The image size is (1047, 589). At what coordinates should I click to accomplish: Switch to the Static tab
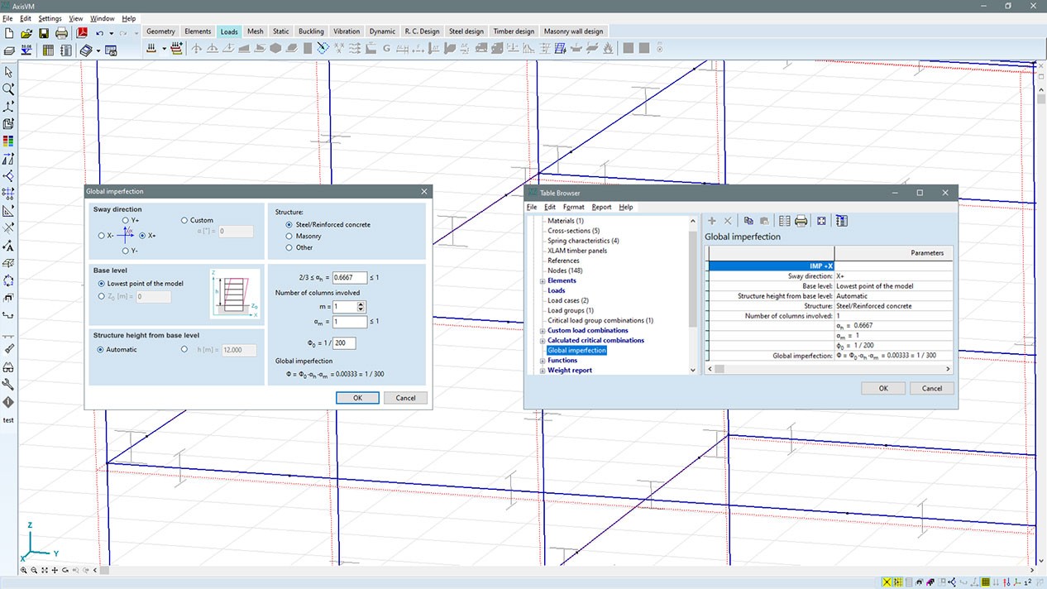click(281, 31)
